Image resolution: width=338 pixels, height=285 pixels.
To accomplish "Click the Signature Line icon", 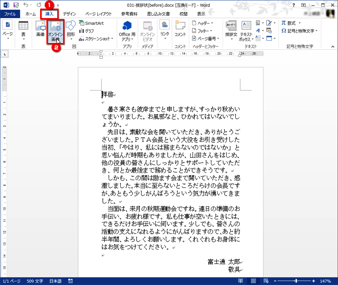I will 271,23.
